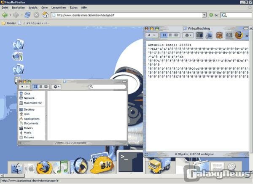Click the topmost blue download folder desktop icon
The width and height of the screenshot is (253, 184).
(19, 44)
